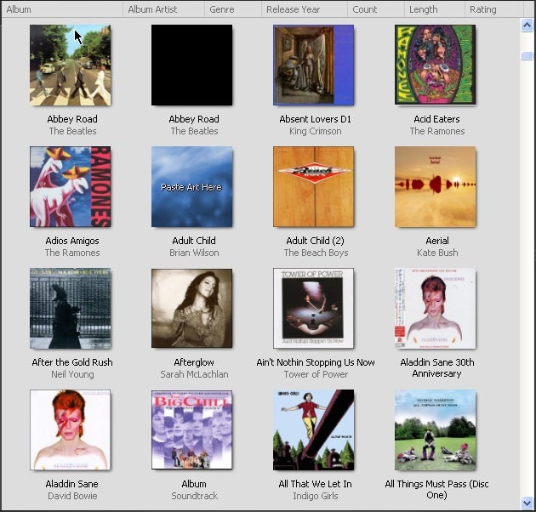Click the Tower of Power artist name

click(316, 374)
